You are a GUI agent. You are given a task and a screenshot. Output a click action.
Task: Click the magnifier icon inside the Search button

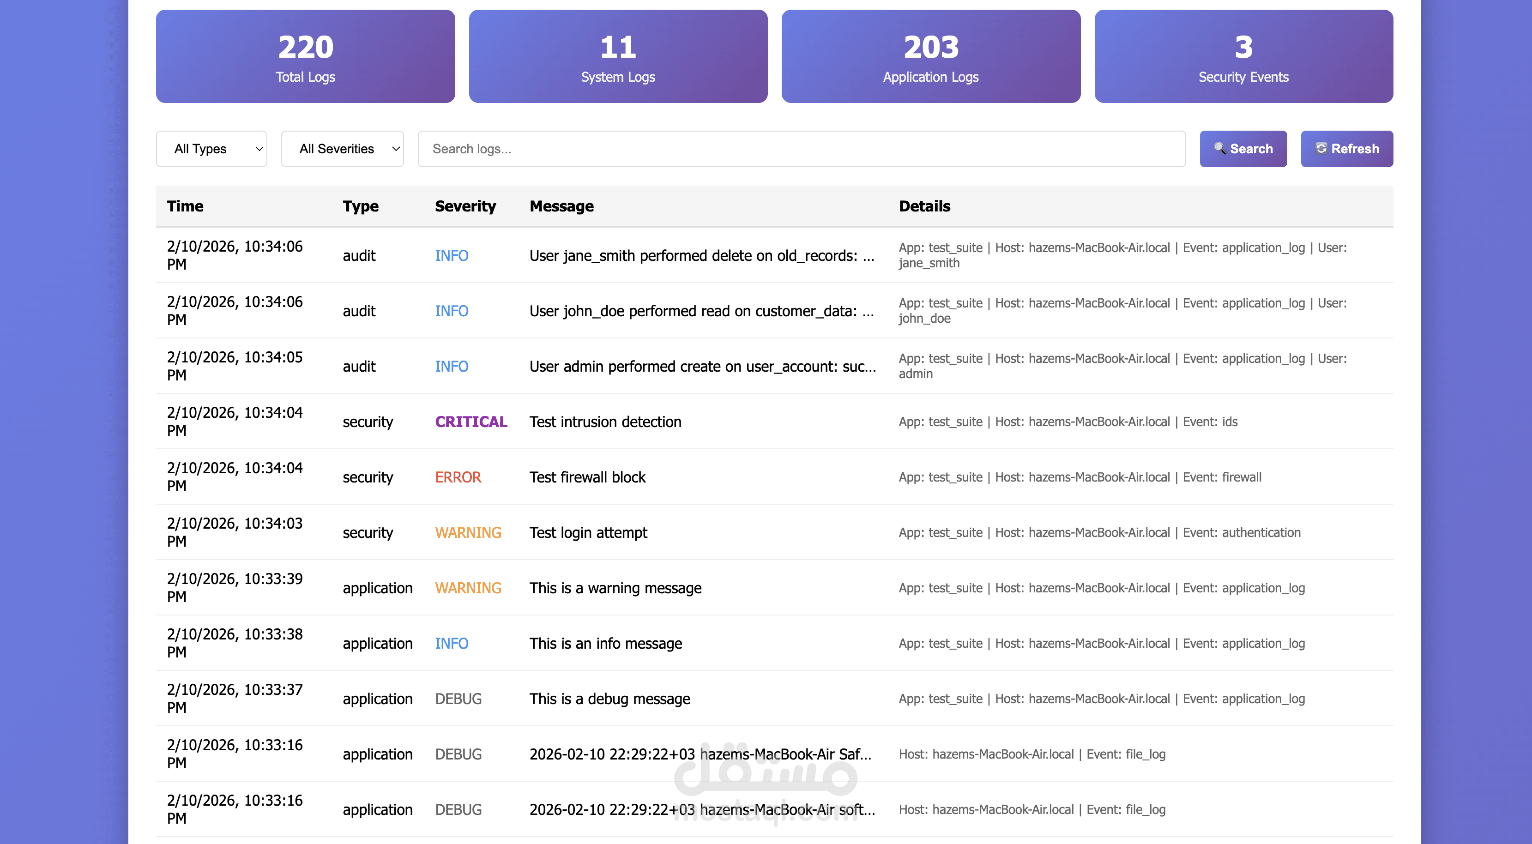pos(1221,149)
